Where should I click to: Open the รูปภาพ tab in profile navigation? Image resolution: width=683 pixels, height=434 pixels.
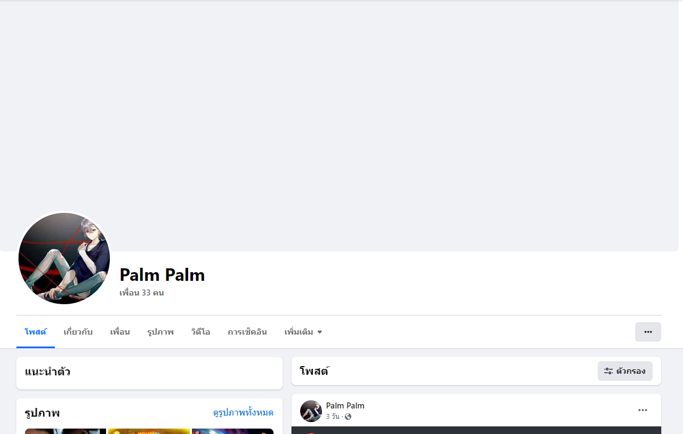(160, 332)
